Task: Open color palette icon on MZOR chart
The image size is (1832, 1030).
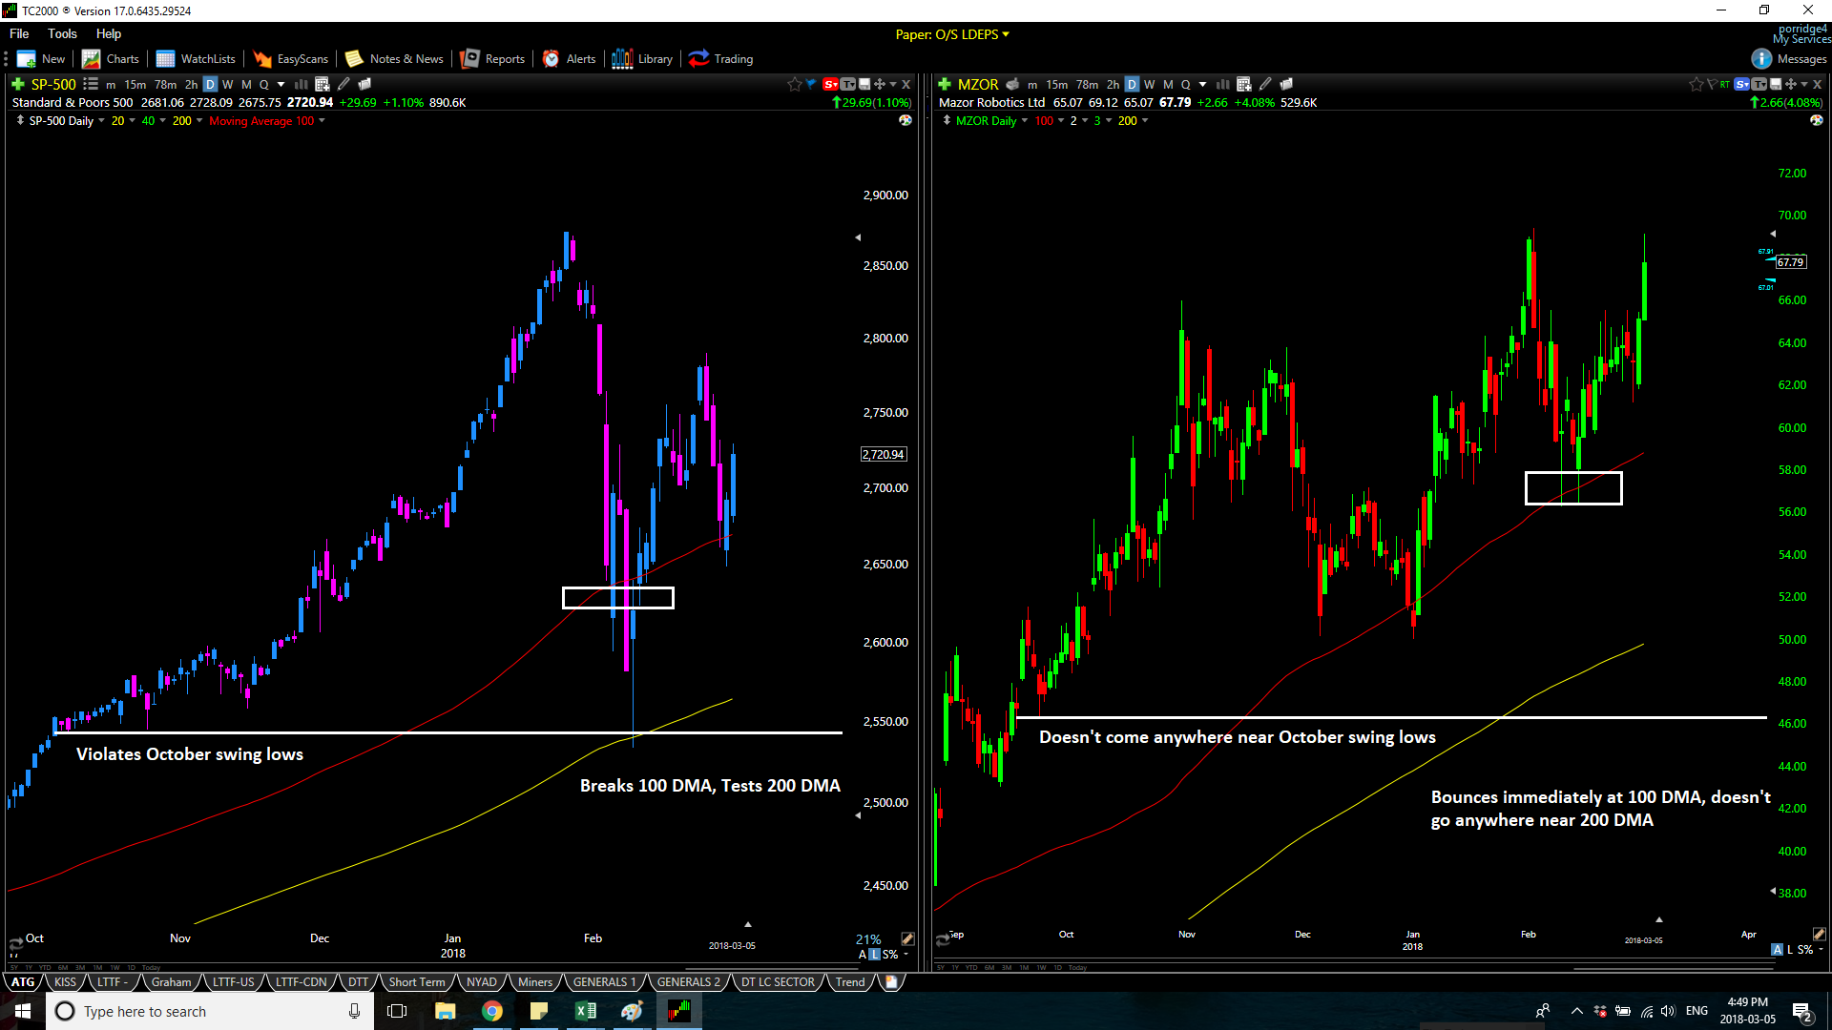Action: (1816, 120)
